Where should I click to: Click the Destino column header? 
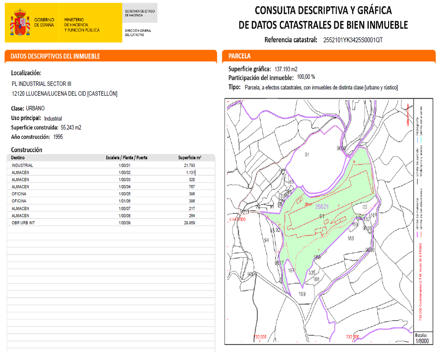coord(18,158)
